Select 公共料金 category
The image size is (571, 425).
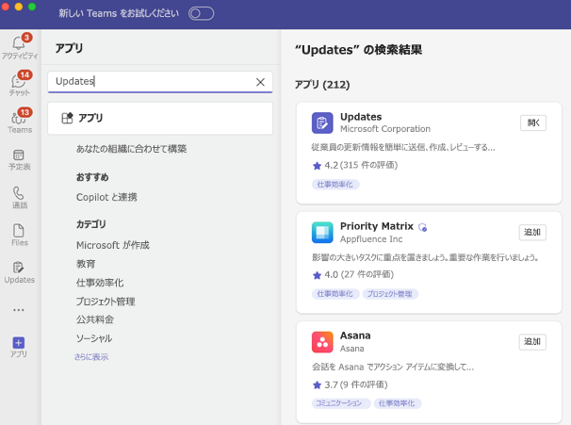(95, 319)
